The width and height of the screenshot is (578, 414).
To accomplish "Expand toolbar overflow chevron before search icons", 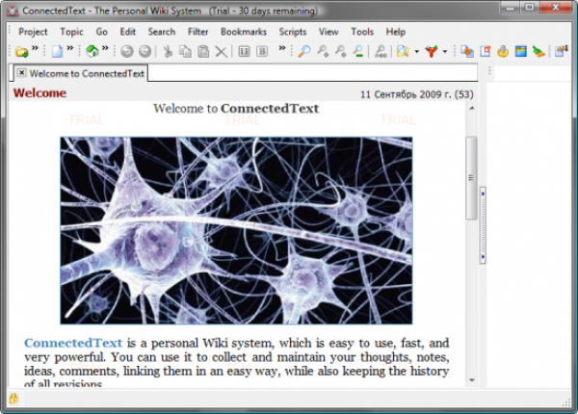I will coord(282,48).
